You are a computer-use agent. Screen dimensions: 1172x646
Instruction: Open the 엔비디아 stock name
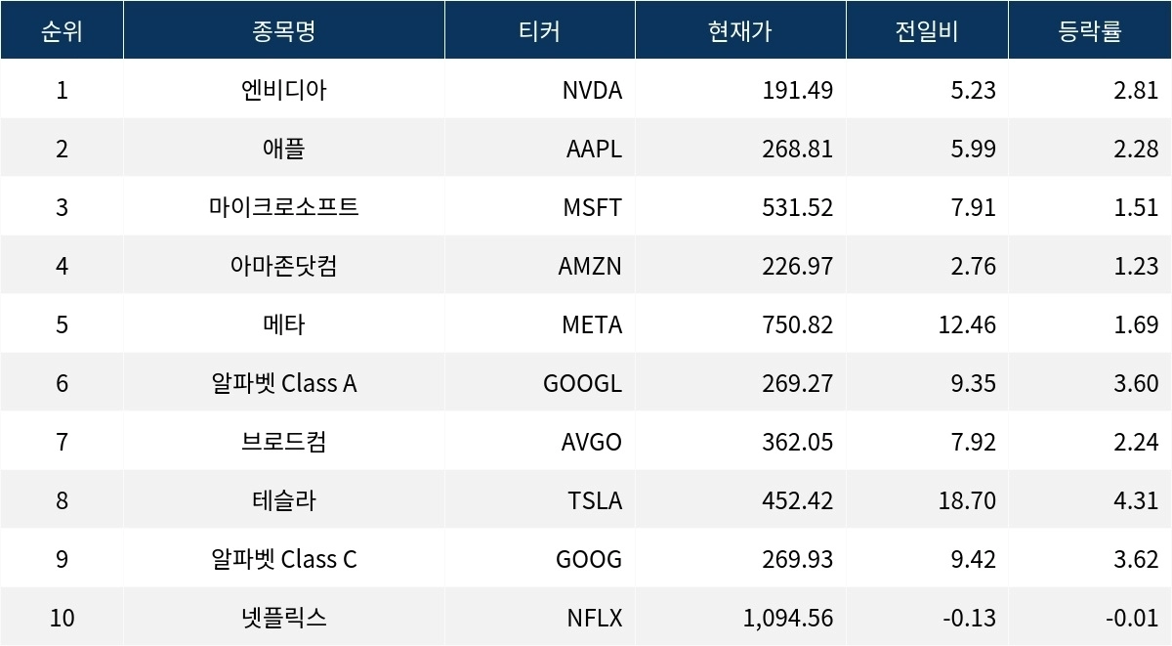coord(283,90)
